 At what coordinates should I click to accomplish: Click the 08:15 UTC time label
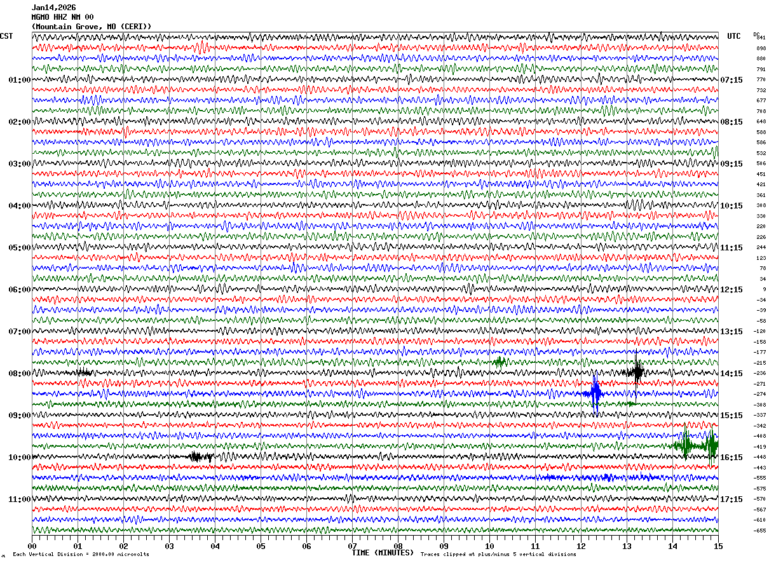point(732,122)
